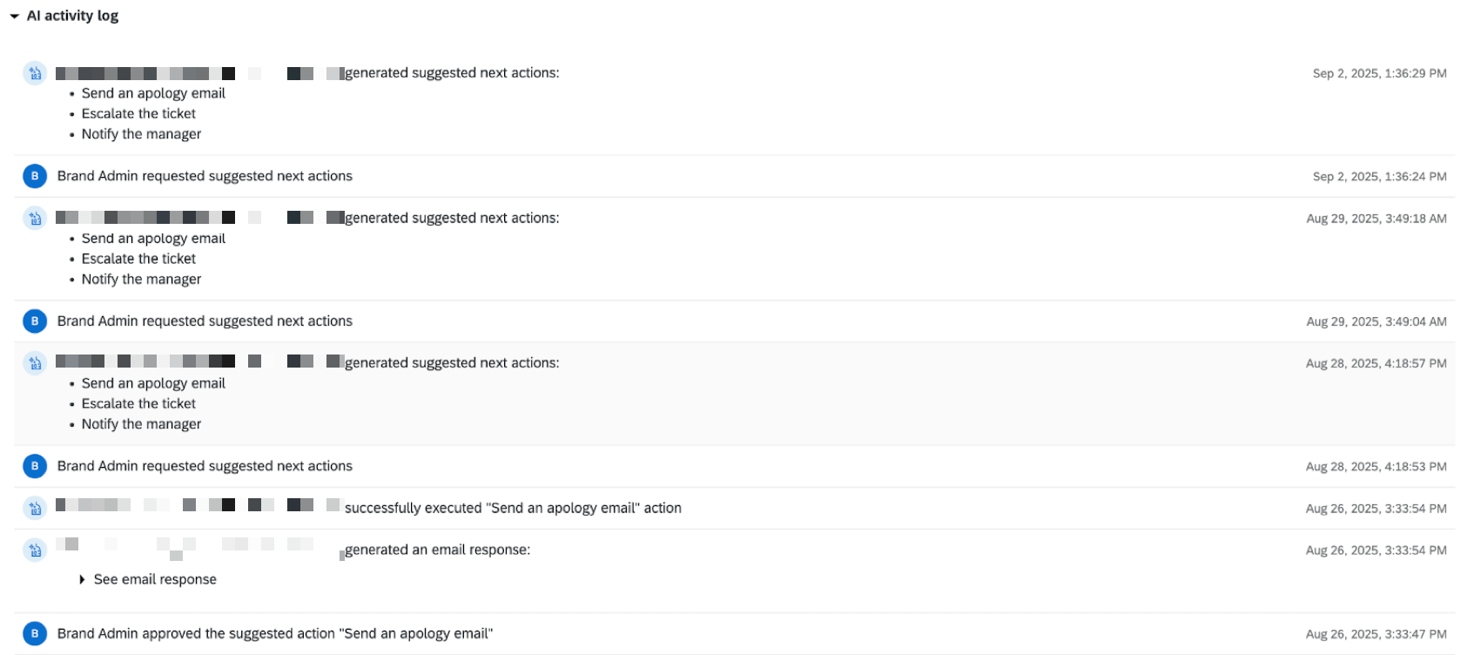Select the AI icon next to the Aug 29 suggestion entry
The height and width of the screenshot is (655, 1480).
[x=34, y=218]
